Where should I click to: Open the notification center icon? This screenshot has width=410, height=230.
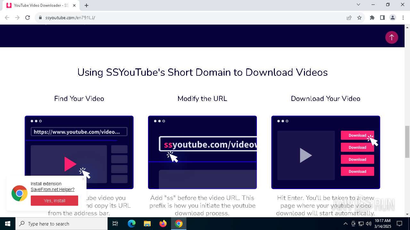[399, 224]
